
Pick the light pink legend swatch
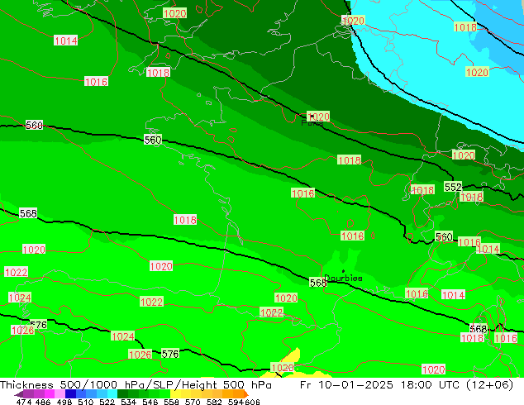[60, 393]
